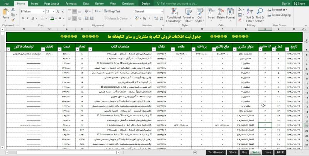This screenshot has width=309, height=156.
Task: Cut selection with the scissors icon
Action: [13, 9]
